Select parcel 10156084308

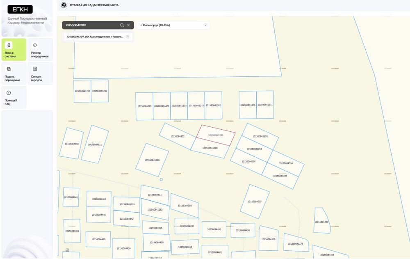point(249,162)
